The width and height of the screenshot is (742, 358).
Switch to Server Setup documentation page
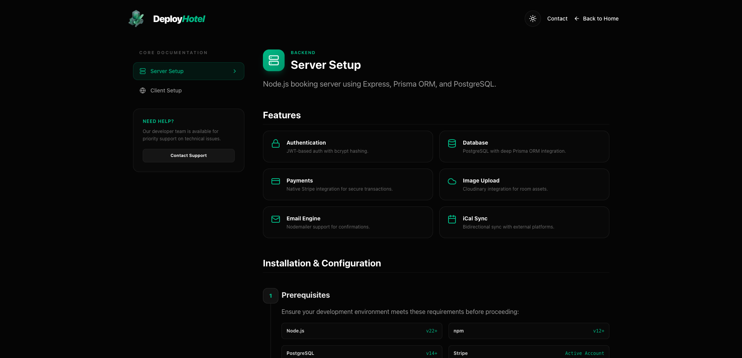click(x=167, y=71)
